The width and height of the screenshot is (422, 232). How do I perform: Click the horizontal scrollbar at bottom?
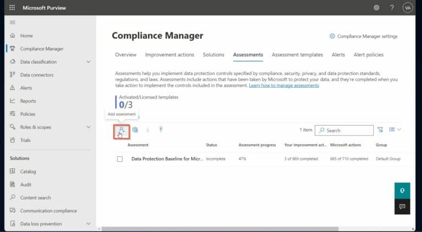pos(219,229)
